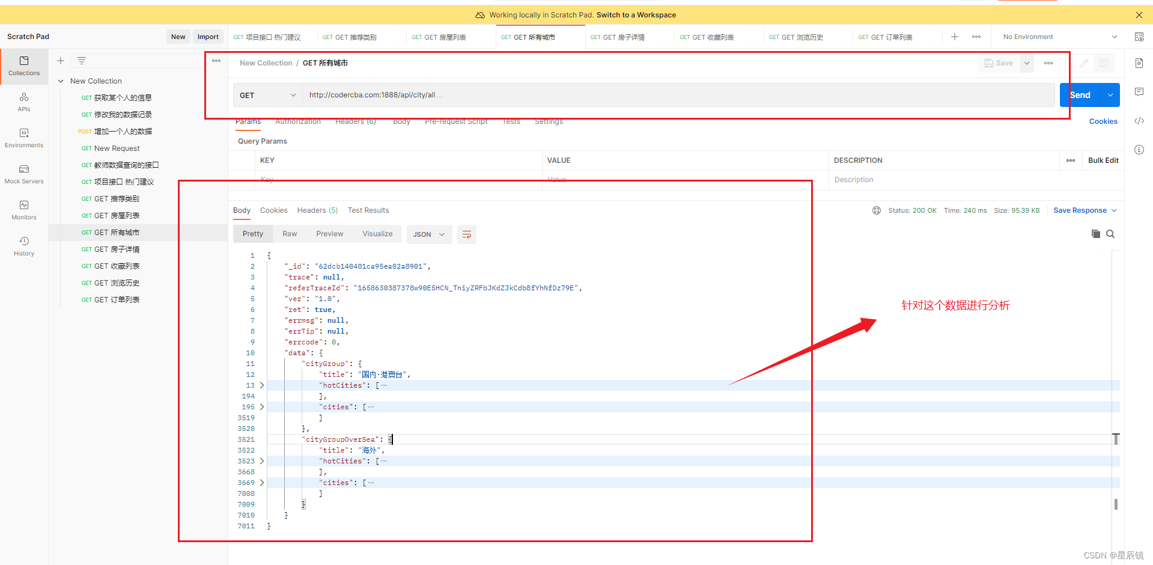
Task: Switch to response Cookies tab
Action: (x=274, y=210)
